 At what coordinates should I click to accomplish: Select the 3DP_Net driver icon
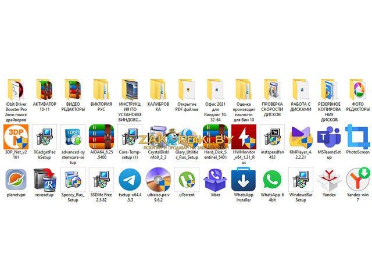[x=16, y=137]
